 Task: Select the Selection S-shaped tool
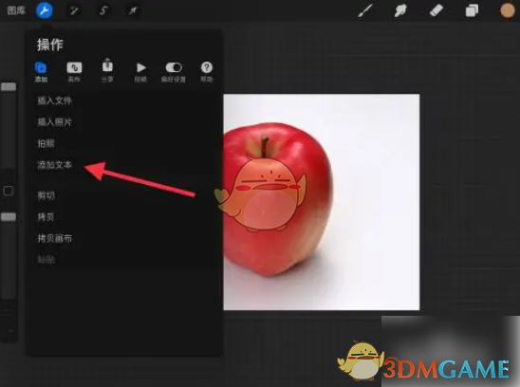coord(103,10)
